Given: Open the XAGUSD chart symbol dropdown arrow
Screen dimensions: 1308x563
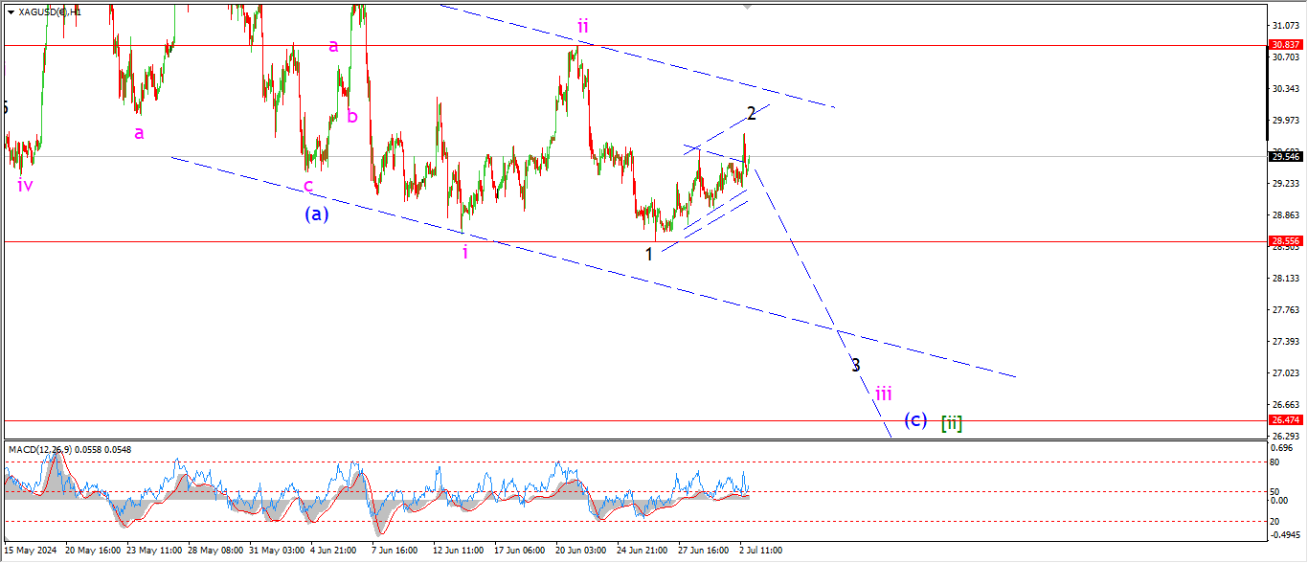Looking at the screenshot, I should [x=10, y=11].
